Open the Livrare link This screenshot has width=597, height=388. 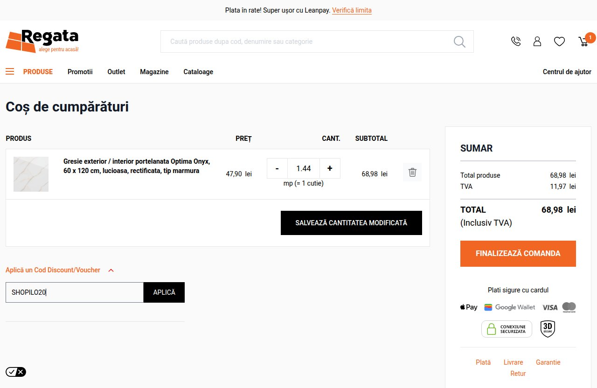pyautogui.click(x=514, y=362)
